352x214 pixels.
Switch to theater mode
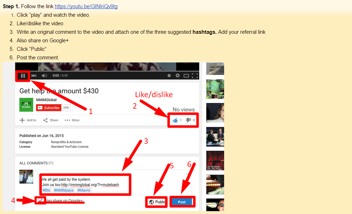tap(186, 76)
